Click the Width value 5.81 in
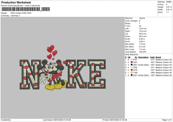Viewport: 173px width, 122px height. [169, 10]
